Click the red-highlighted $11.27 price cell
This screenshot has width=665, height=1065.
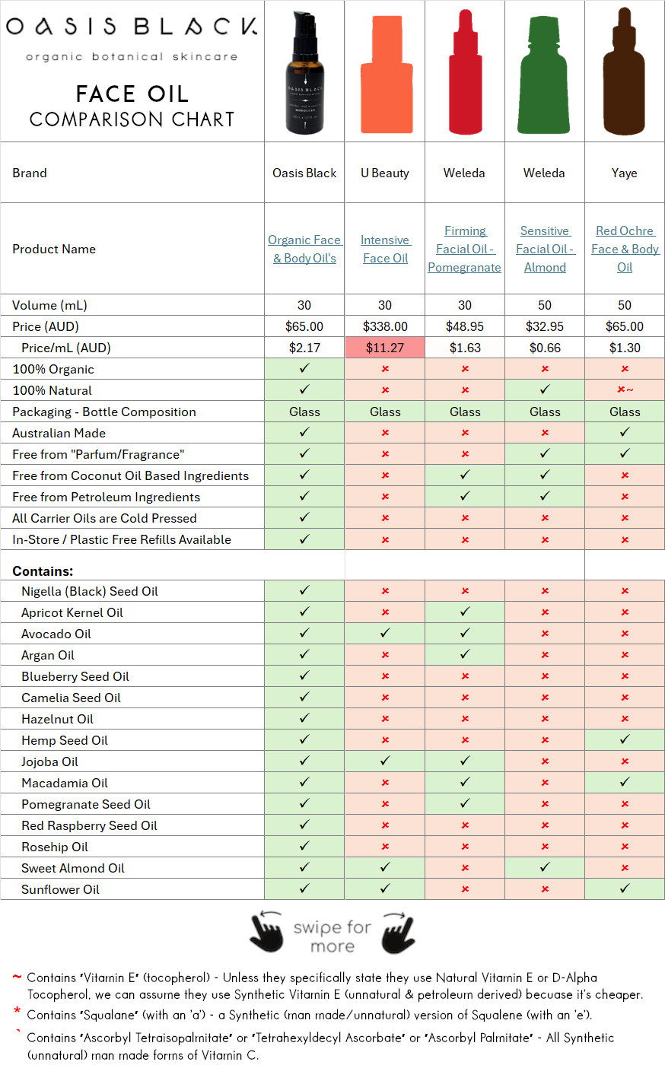384,347
